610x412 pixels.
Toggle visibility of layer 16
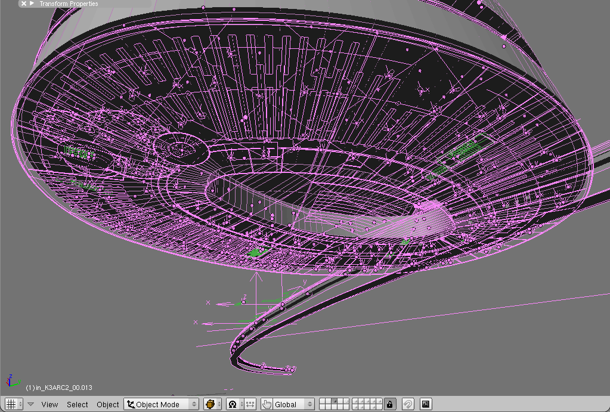[355, 407]
